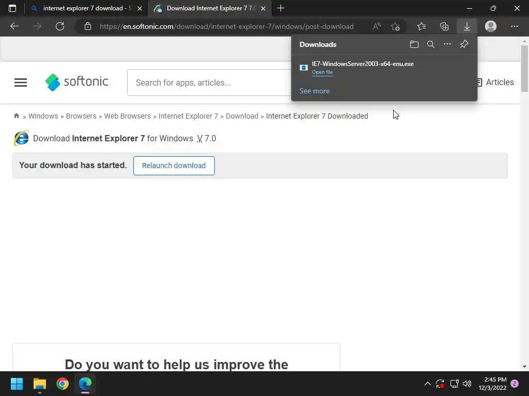Open the Articles link
Viewport: 529px width, 396px height.
point(495,82)
